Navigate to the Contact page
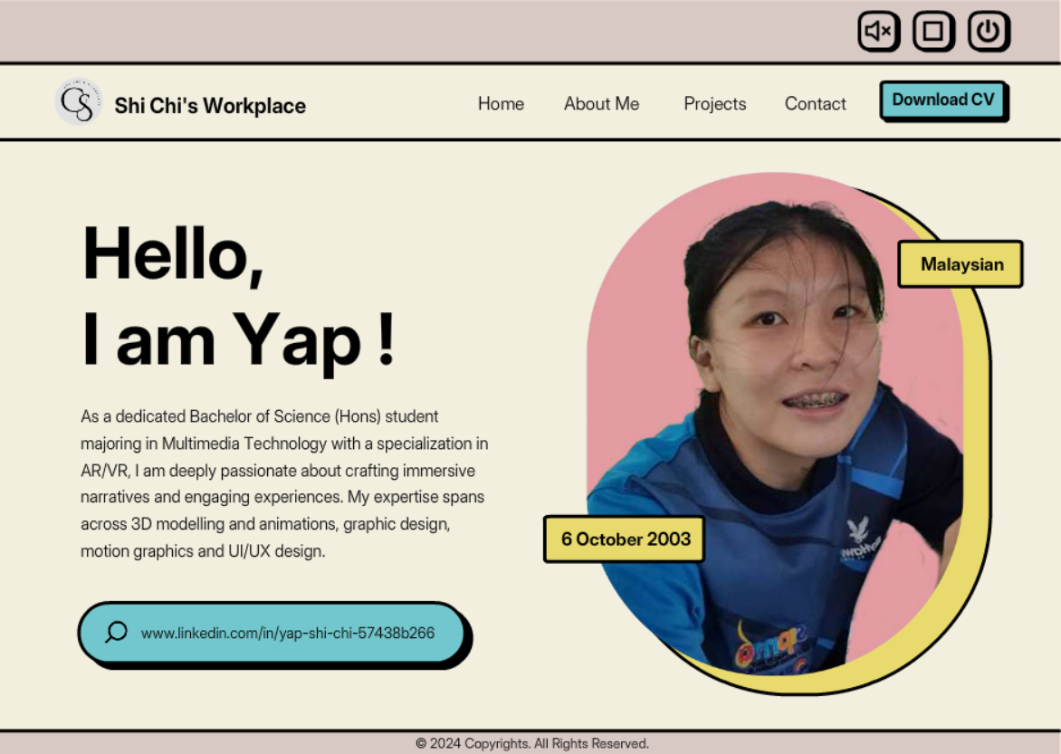This screenshot has height=754, width=1061. 815,104
